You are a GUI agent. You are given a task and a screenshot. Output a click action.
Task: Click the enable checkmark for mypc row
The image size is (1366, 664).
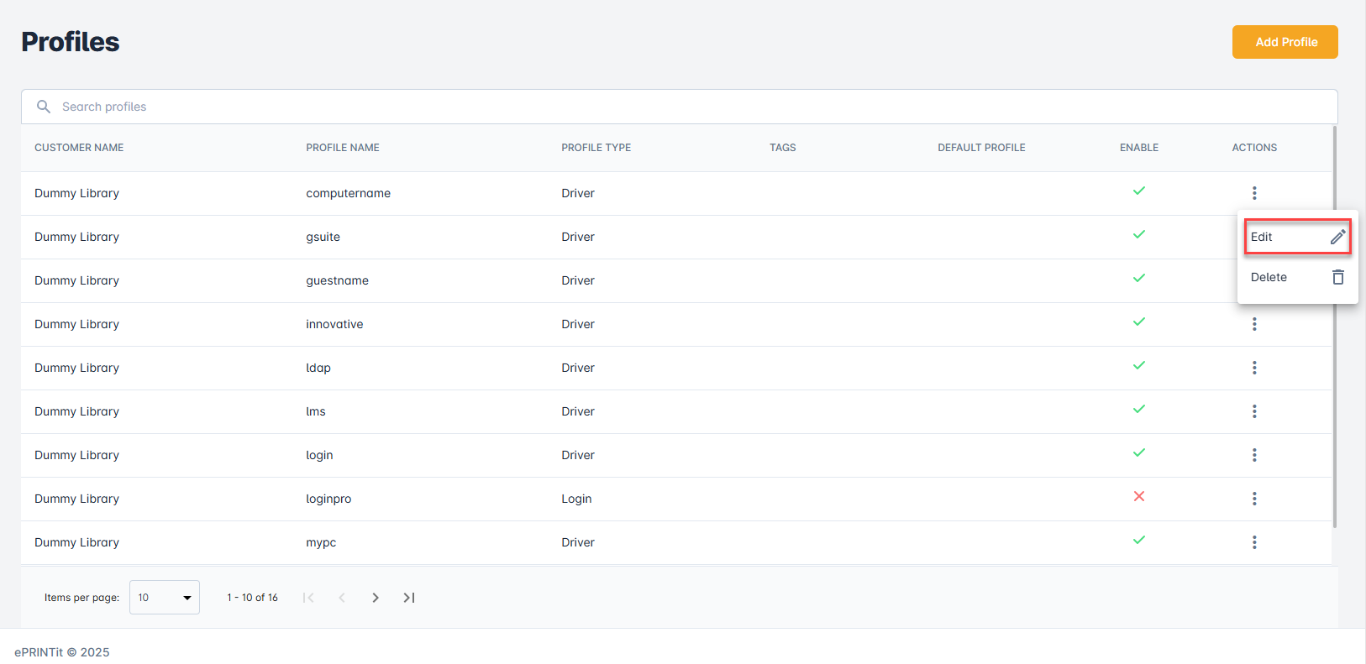[x=1138, y=541]
